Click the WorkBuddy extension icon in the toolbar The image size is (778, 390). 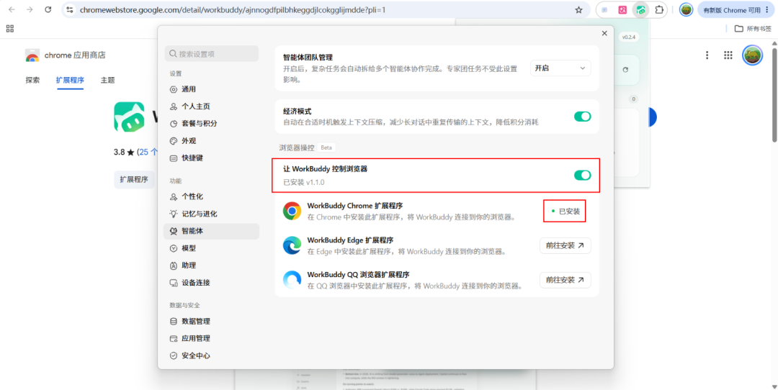[x=641, y=10]
